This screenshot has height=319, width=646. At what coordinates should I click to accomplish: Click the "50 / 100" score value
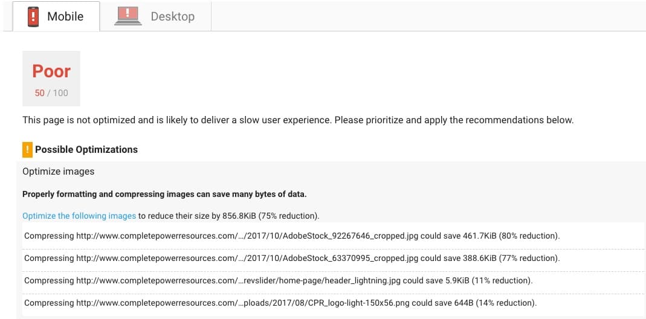[51, 93]
